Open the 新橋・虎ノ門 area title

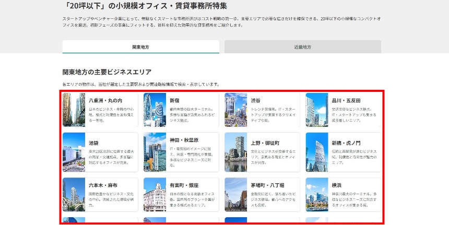tap(346, 143)
